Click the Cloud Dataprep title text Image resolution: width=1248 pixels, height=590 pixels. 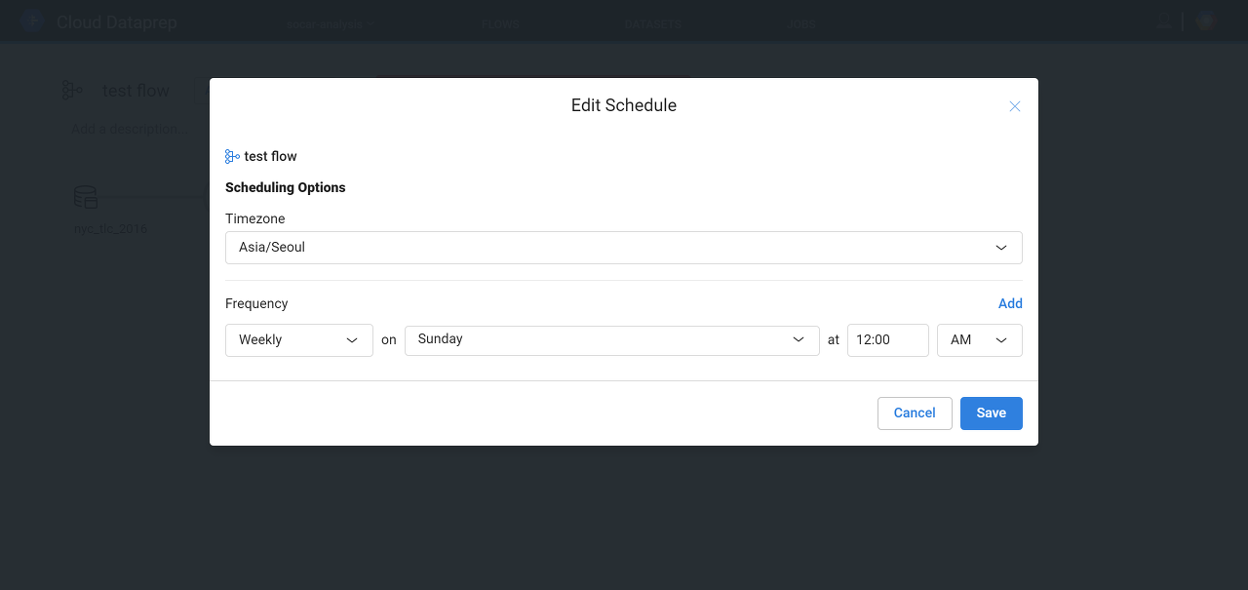[117, 22]
